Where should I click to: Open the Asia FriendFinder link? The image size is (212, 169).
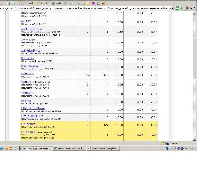(31, 51)
